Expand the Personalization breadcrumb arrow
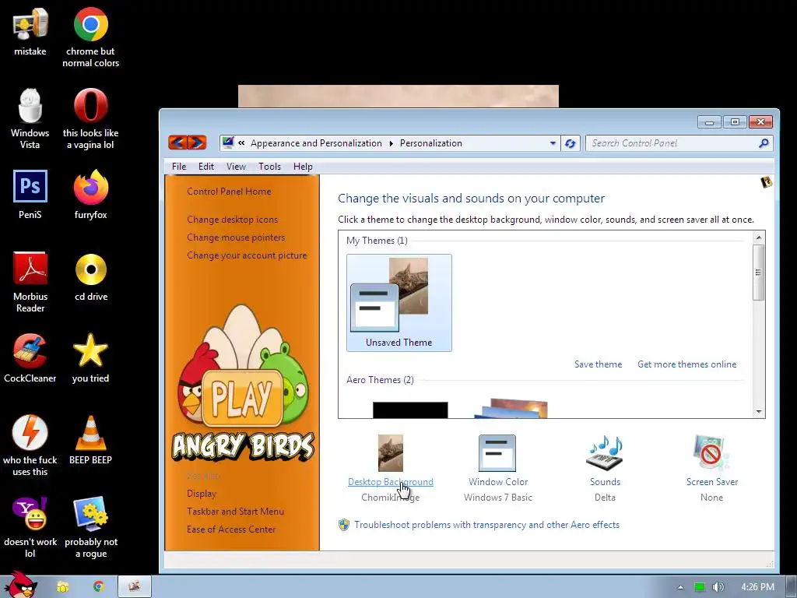 click(391, 143)
